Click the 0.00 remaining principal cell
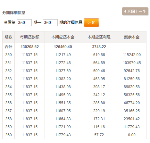The height and width of the screenshot is (143, 150). point(132,135)
